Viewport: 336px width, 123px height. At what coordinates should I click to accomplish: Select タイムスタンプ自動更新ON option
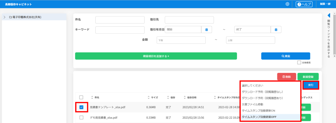click(270, 111)
